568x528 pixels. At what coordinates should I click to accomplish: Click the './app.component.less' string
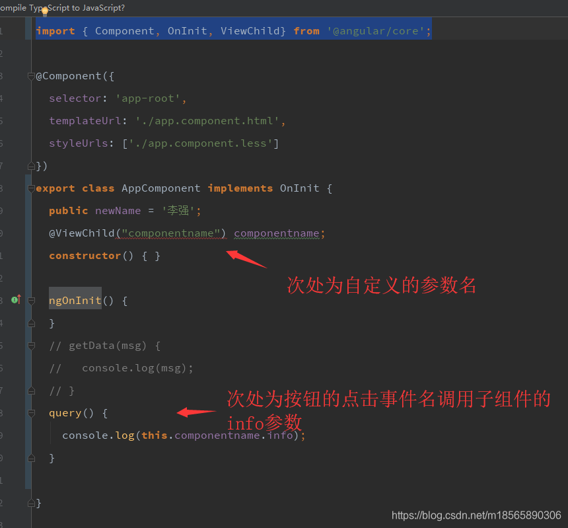(201, 143)
